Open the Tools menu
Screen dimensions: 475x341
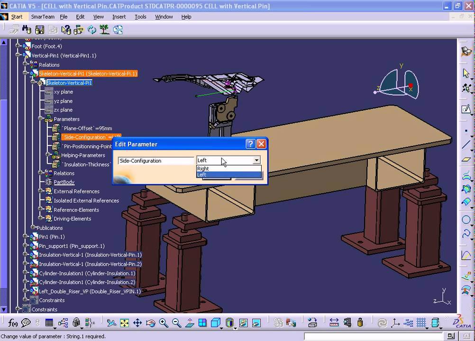(140, 17)
